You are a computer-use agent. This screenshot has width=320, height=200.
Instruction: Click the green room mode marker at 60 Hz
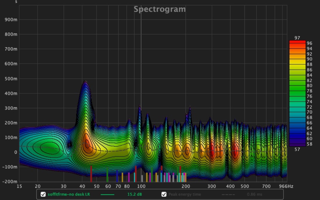(x=107, y=174)
